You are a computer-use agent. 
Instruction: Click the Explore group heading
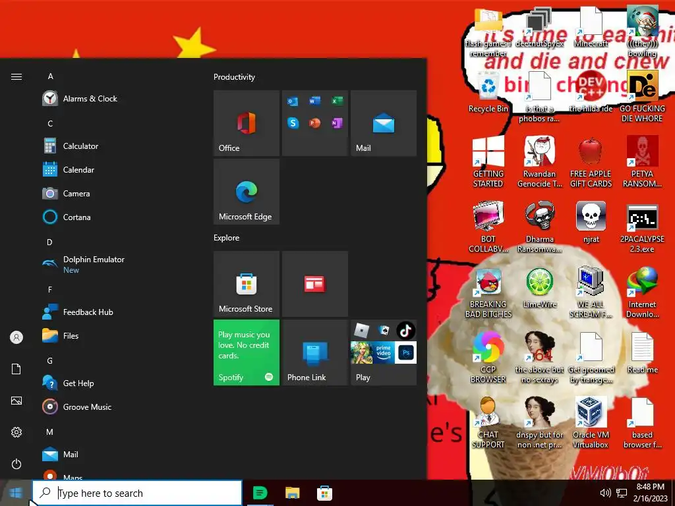pos(227,237)
